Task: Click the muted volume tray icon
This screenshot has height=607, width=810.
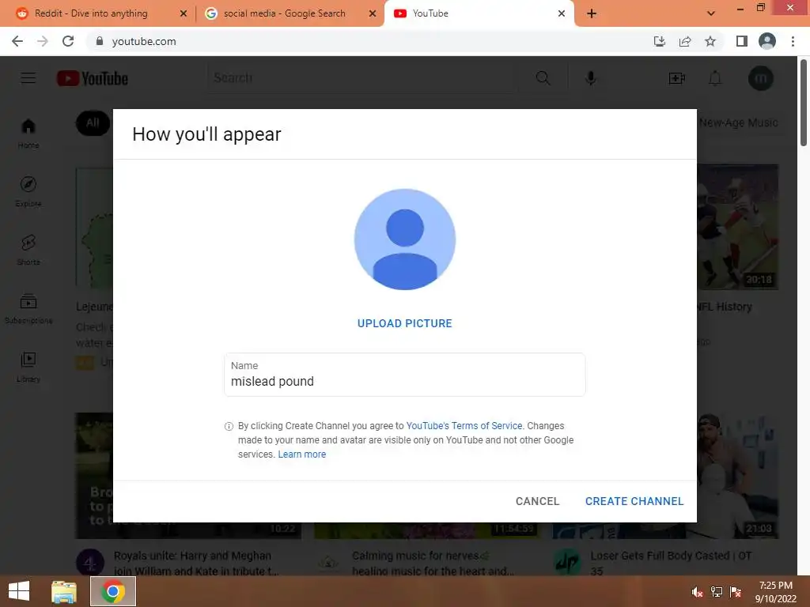Action: 698,592
